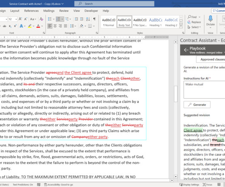The width and height of the screenshot is (225, 187).
Task: Click the title bar Search box
Action: click(114, 4)
